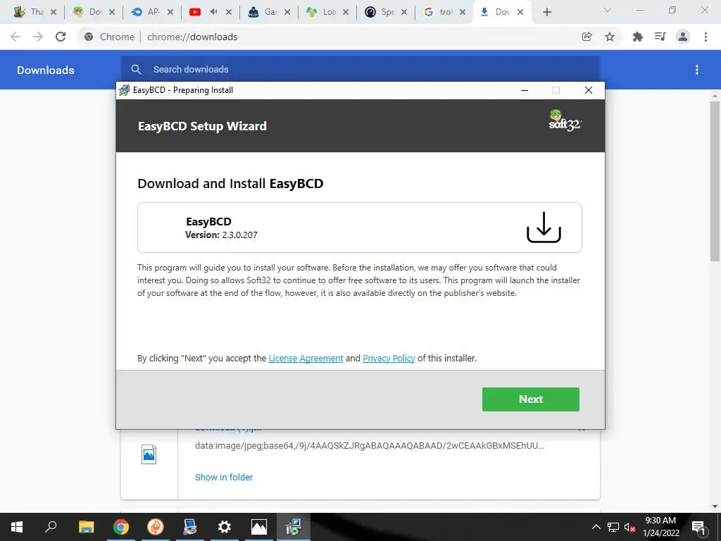This screenshot has width=721, height=541.
Task: Click the Chrome downloads page scrollbar
Action: point(715,181)
